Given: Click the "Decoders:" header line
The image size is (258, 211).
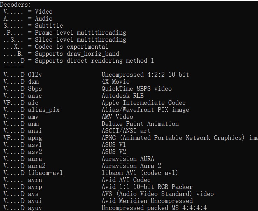Looking at the screenshot, I should click(15, 5).
